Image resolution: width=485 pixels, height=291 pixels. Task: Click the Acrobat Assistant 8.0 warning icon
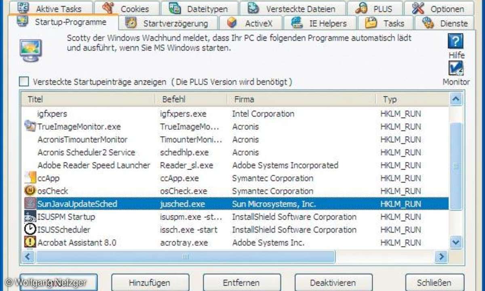[x=30, y=242]
